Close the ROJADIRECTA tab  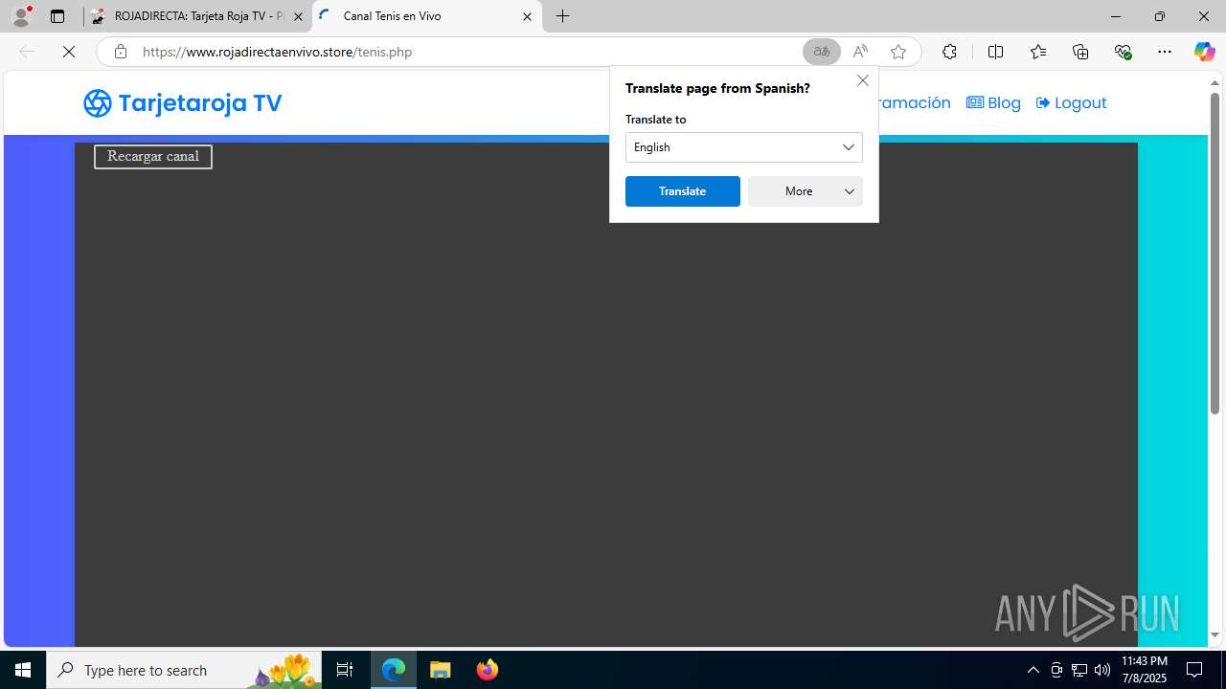298,16
